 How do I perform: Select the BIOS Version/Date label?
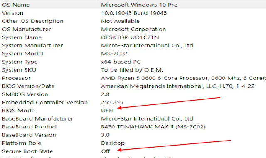pyautogui.click(x=28, y=86)
